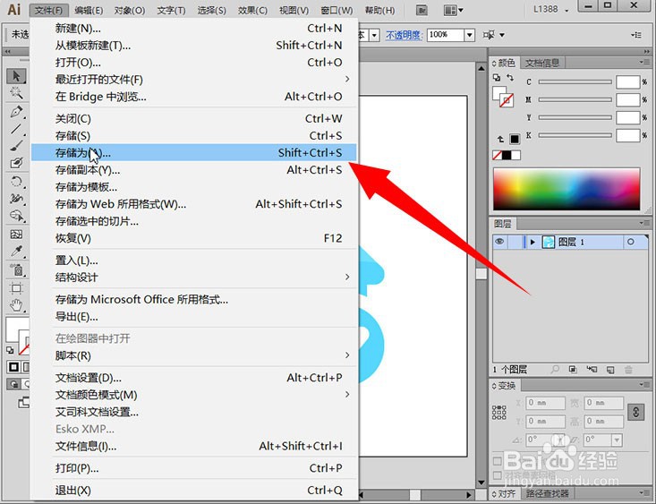Click the target circle of 图层 1
656x504 pixels.
(x=630, y=242)
